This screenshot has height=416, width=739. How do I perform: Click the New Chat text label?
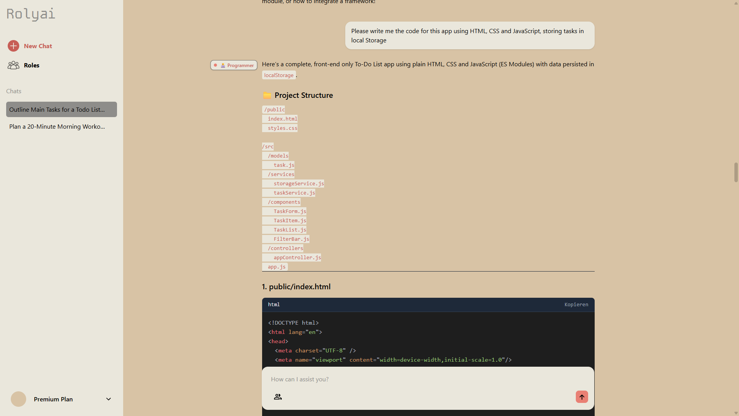click(38, 46)
